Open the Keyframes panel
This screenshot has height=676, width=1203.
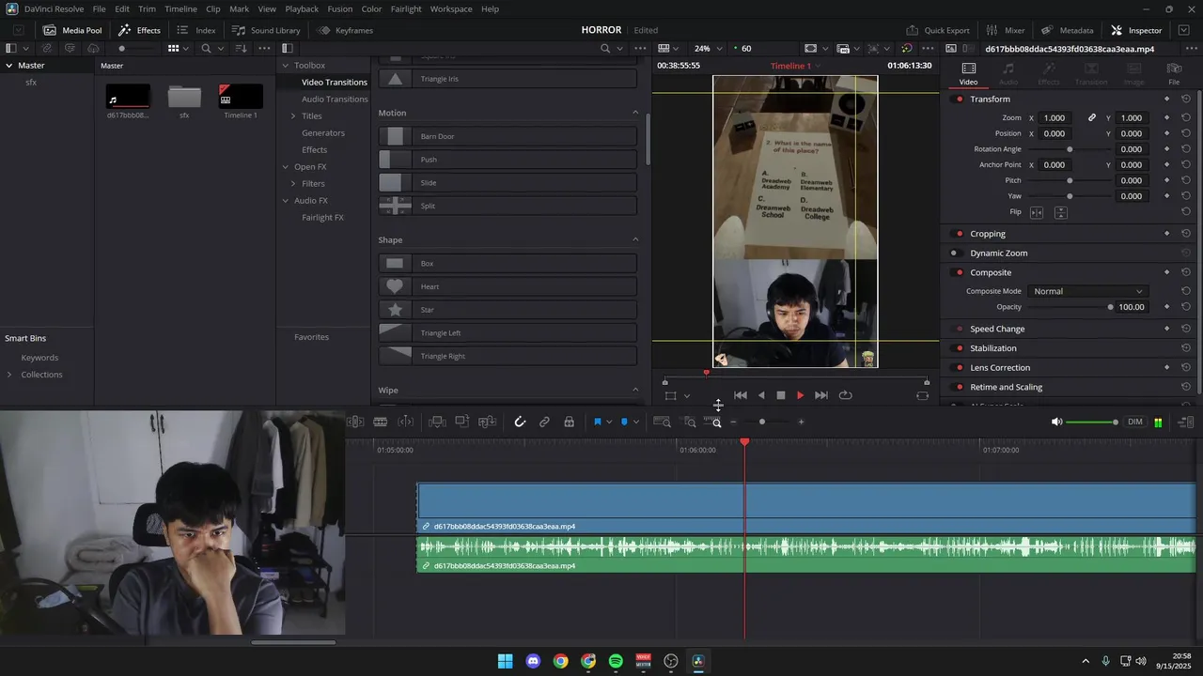(345, 30)
